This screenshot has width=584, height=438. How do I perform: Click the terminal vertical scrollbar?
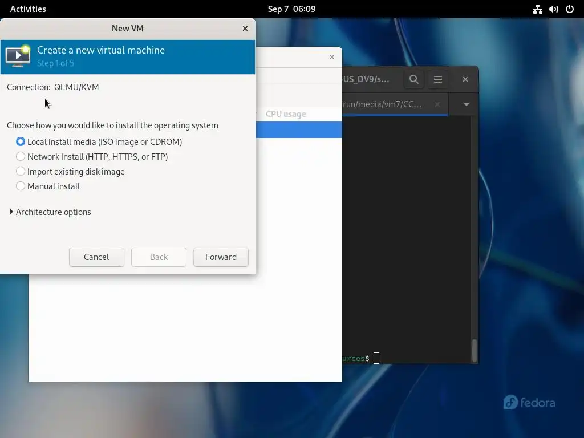pos(474,350)
